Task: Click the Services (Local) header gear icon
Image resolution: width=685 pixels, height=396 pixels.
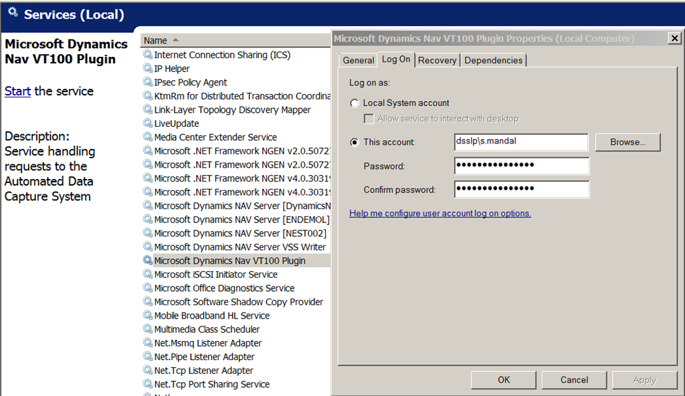Action: point(13,13)
